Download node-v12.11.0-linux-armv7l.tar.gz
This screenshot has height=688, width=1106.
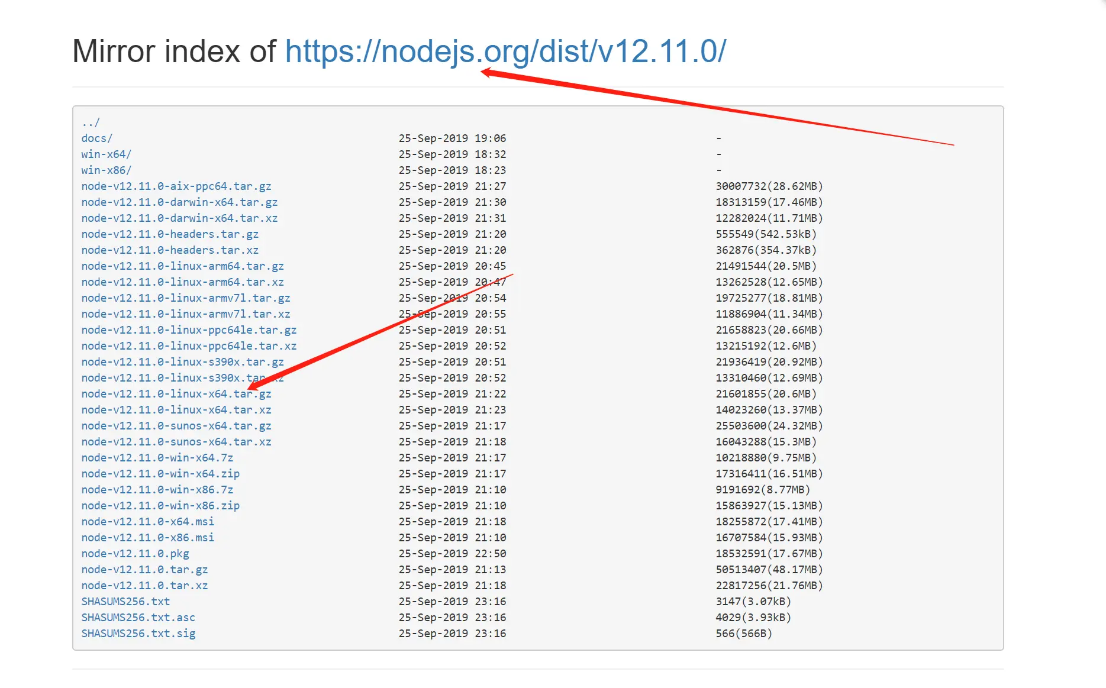tap(186, 298)
